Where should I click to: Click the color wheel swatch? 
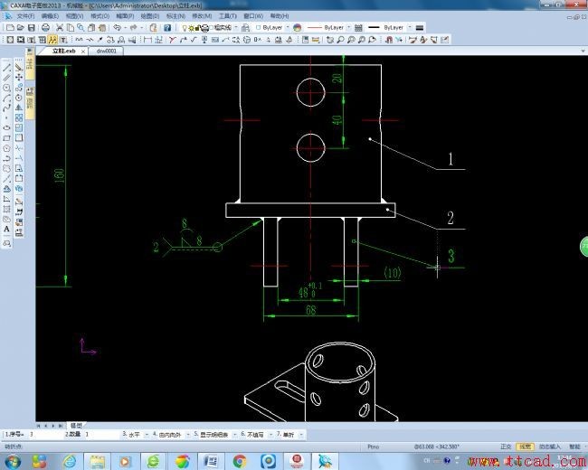tap(296, 28)
